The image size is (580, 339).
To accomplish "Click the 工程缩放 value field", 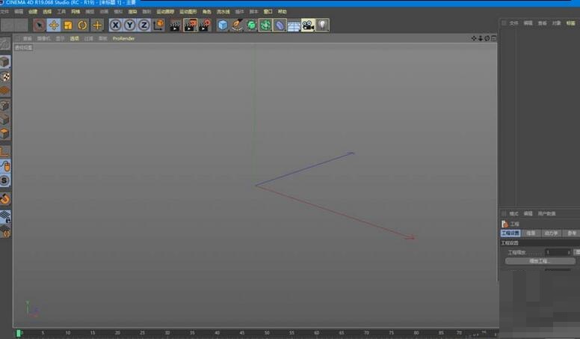I will pos(556,252).
